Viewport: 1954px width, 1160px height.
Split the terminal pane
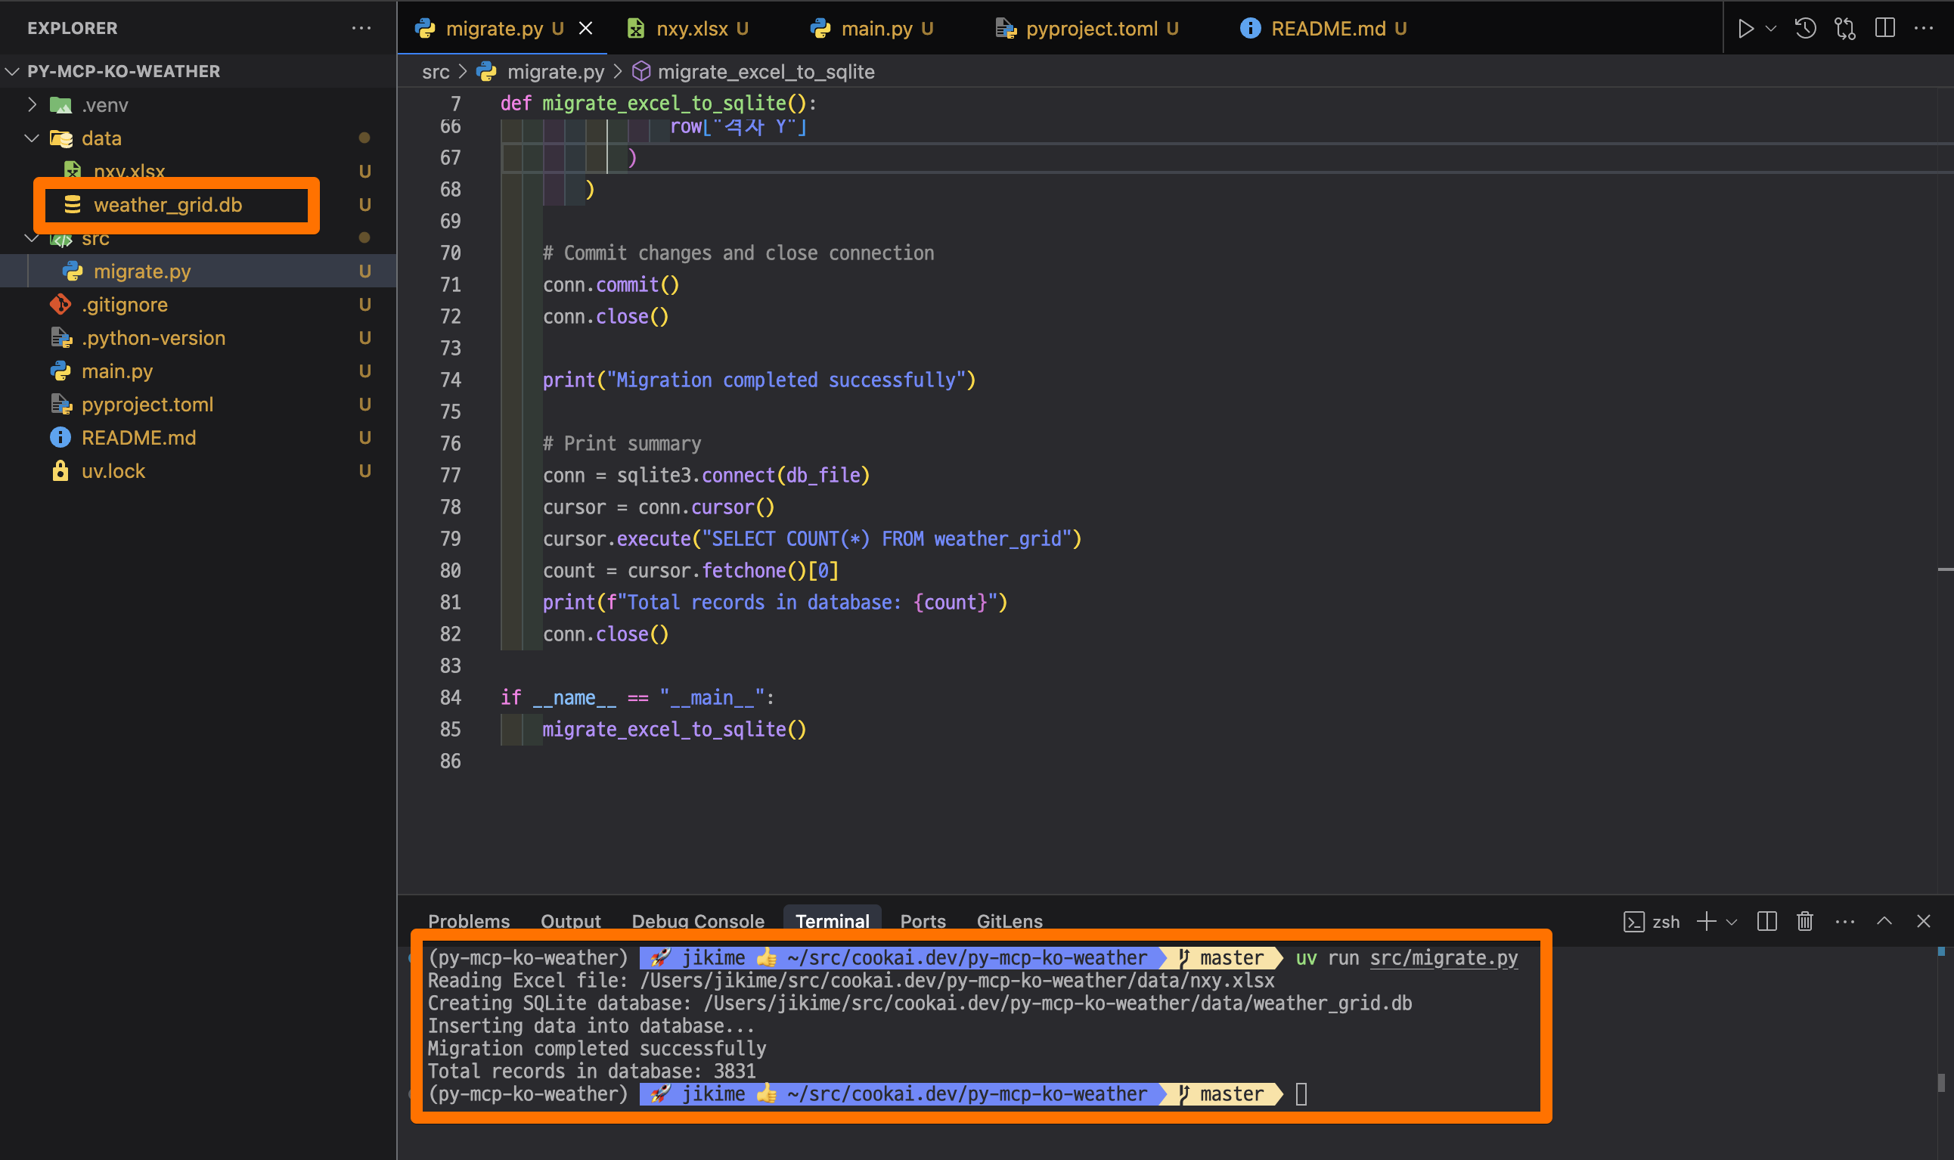click(x=1766, y=922)
